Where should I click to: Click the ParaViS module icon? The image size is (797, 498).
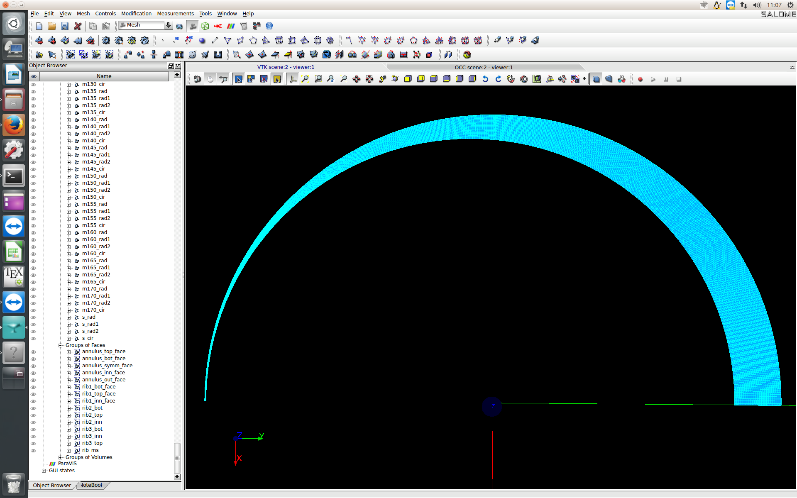click(x=231, y=26)
